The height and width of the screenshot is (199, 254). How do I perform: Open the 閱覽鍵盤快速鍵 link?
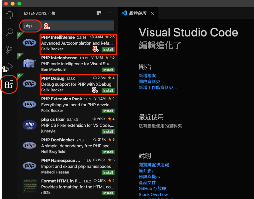point(154,165)
